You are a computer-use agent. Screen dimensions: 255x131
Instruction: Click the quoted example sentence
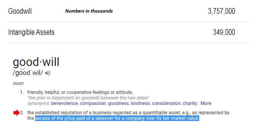88,98
